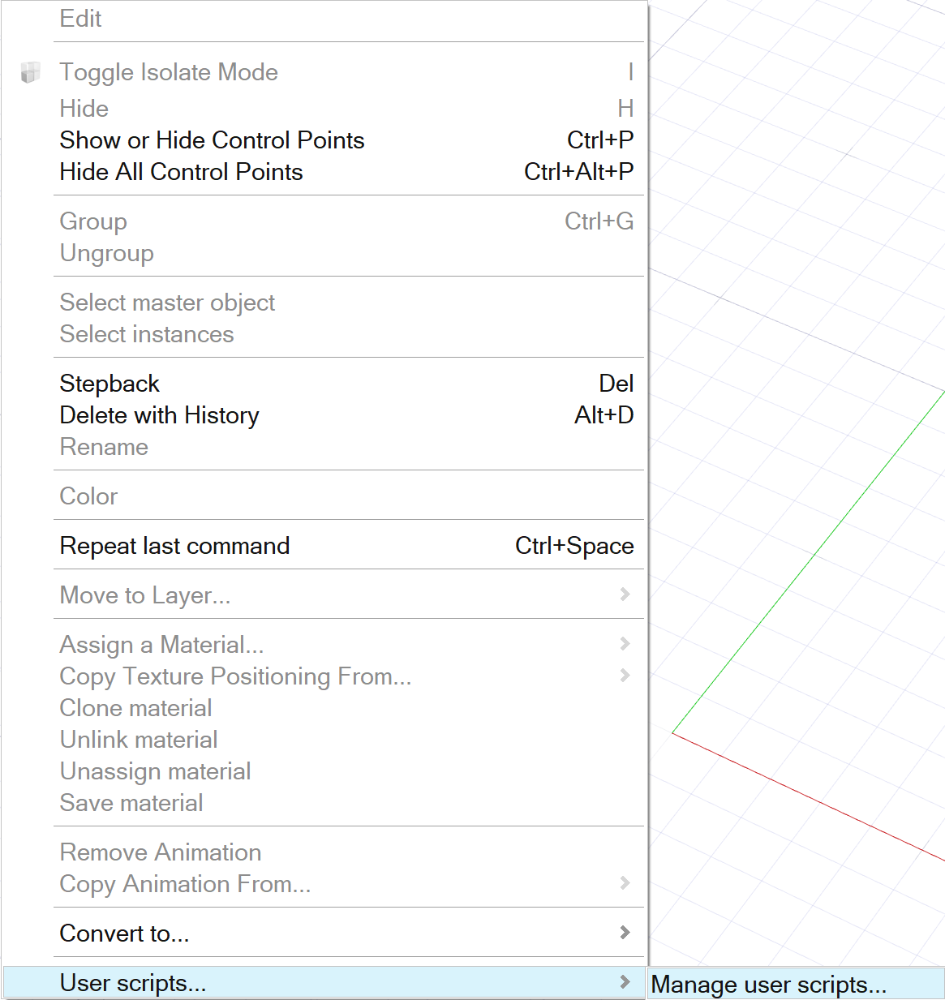Image resolution: width=945 pixels, height=1000 pixels.
Task: Click Stepback in the context menu
Action: pyautogui.click(x=110, y=384)
